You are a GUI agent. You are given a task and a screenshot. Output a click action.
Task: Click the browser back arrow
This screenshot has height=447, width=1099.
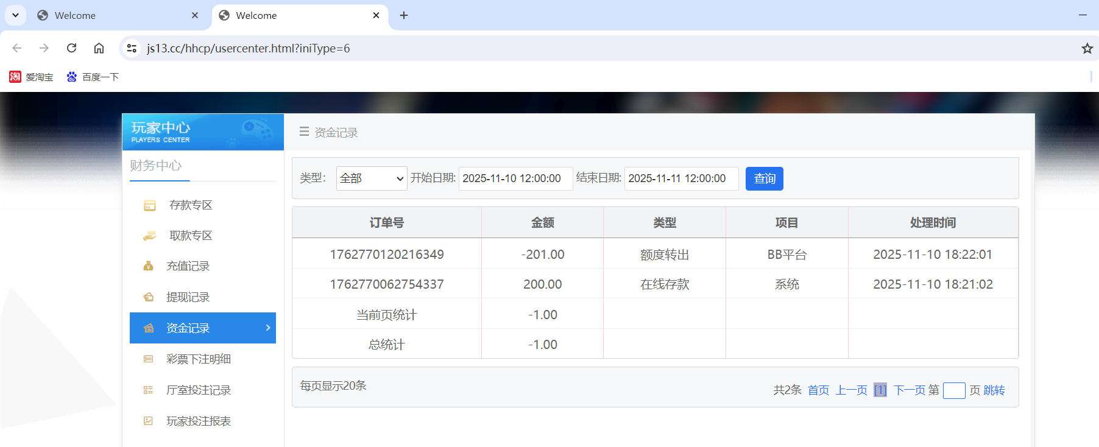coord(17,48)
